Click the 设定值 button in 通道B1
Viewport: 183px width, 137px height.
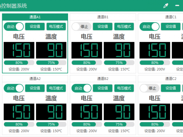pos(102,26)
